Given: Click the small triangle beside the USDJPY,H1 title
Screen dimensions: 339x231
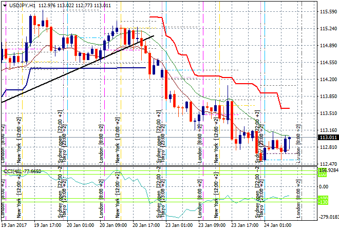Looking at the screenshot, I should (x=4, y=5).
